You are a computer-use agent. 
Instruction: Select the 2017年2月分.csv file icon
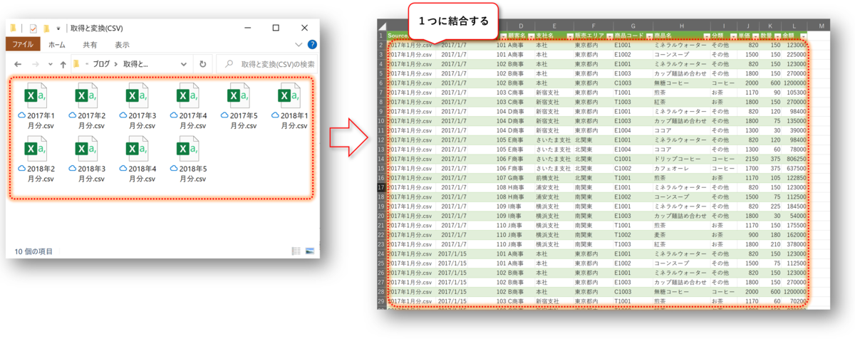[x=85, y=96]
